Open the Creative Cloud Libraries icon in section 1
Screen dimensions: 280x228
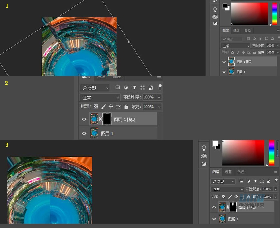tap(215, 17)
